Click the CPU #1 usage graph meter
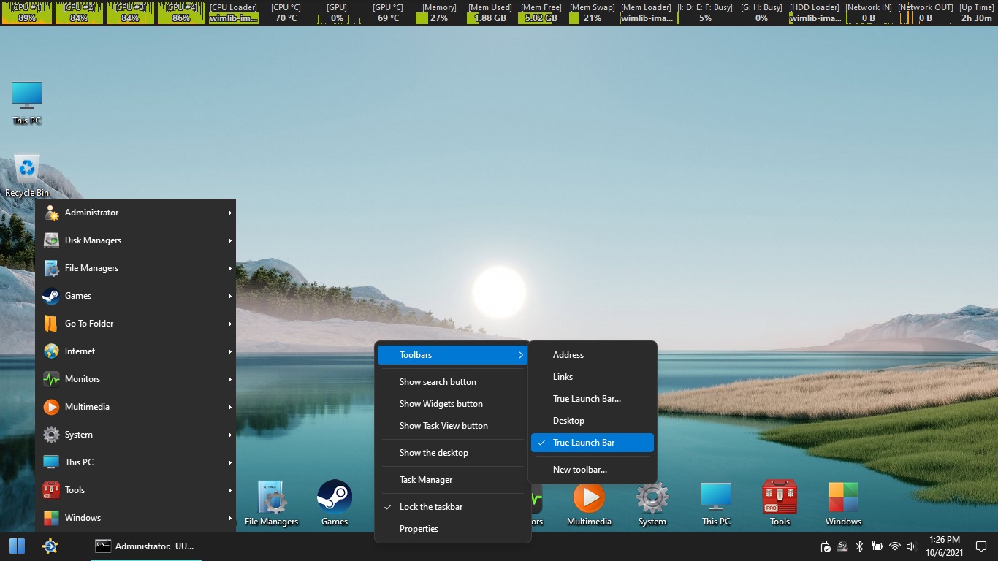The image size is (998, 561). pyautogui.click(x=27, y=14)
